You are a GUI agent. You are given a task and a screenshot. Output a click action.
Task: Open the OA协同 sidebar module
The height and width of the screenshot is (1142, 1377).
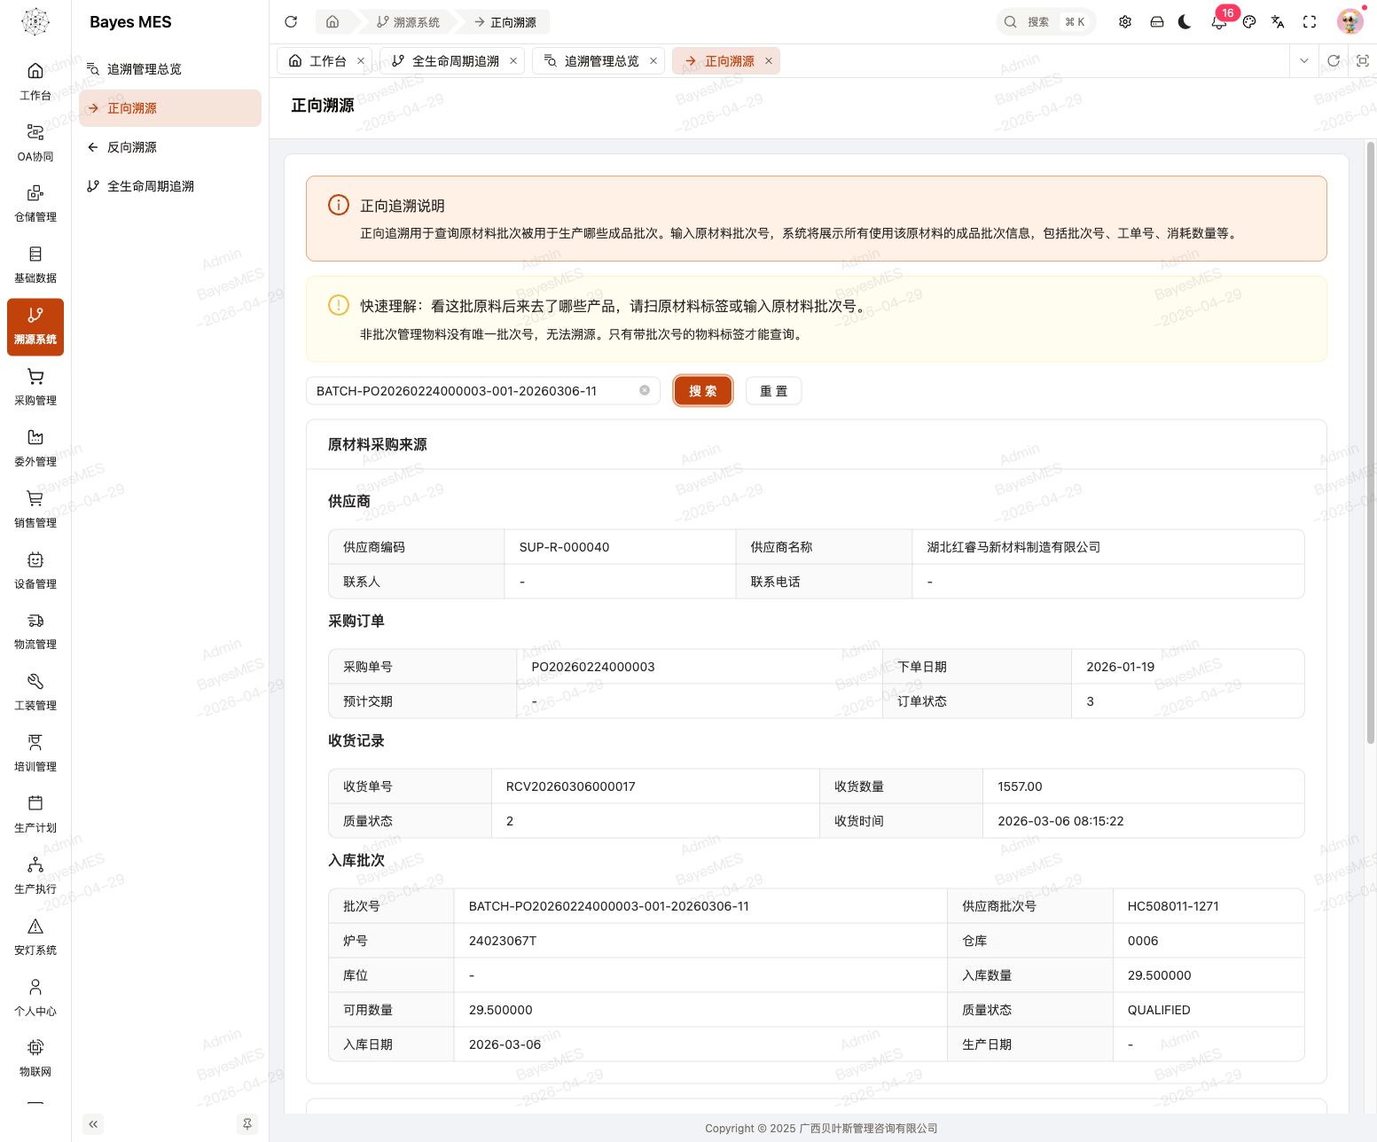click(x=35, y=143)
